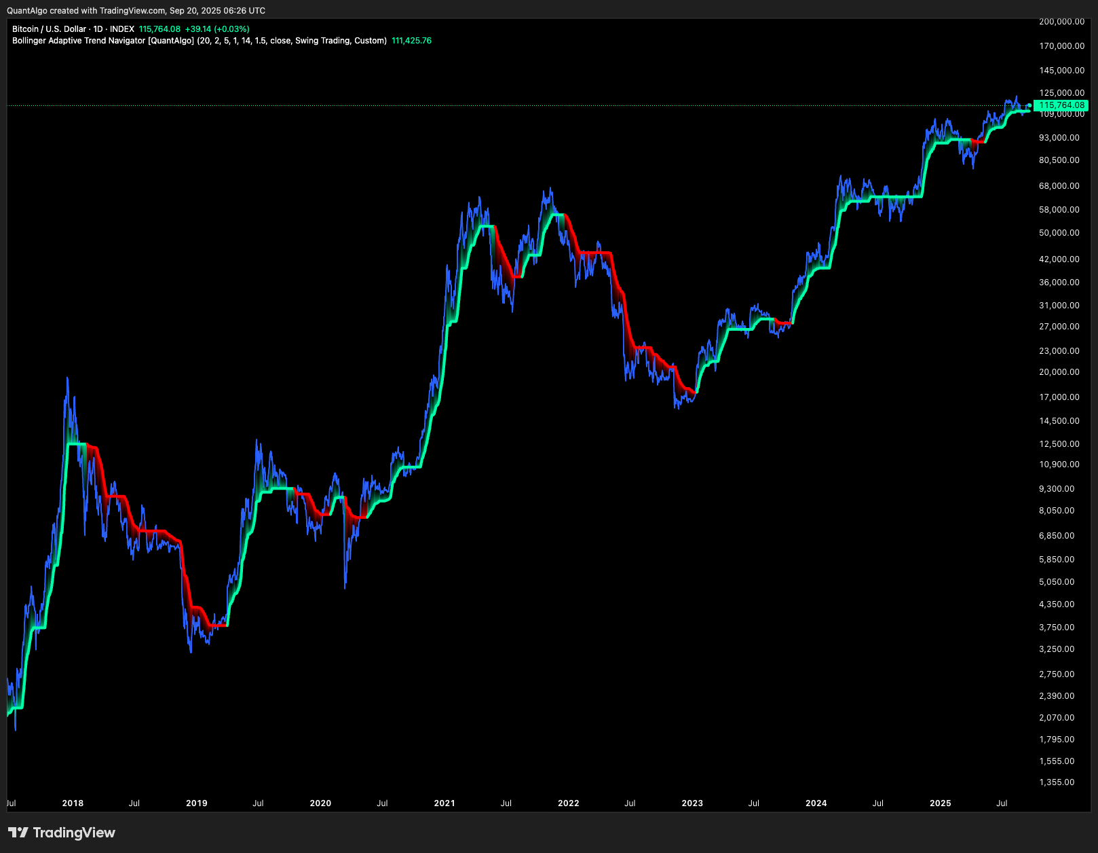The width and height of the screenshot is (1098, 853).
Task: Click the 93,000.00 price axis label
Action: (1059, 138)
